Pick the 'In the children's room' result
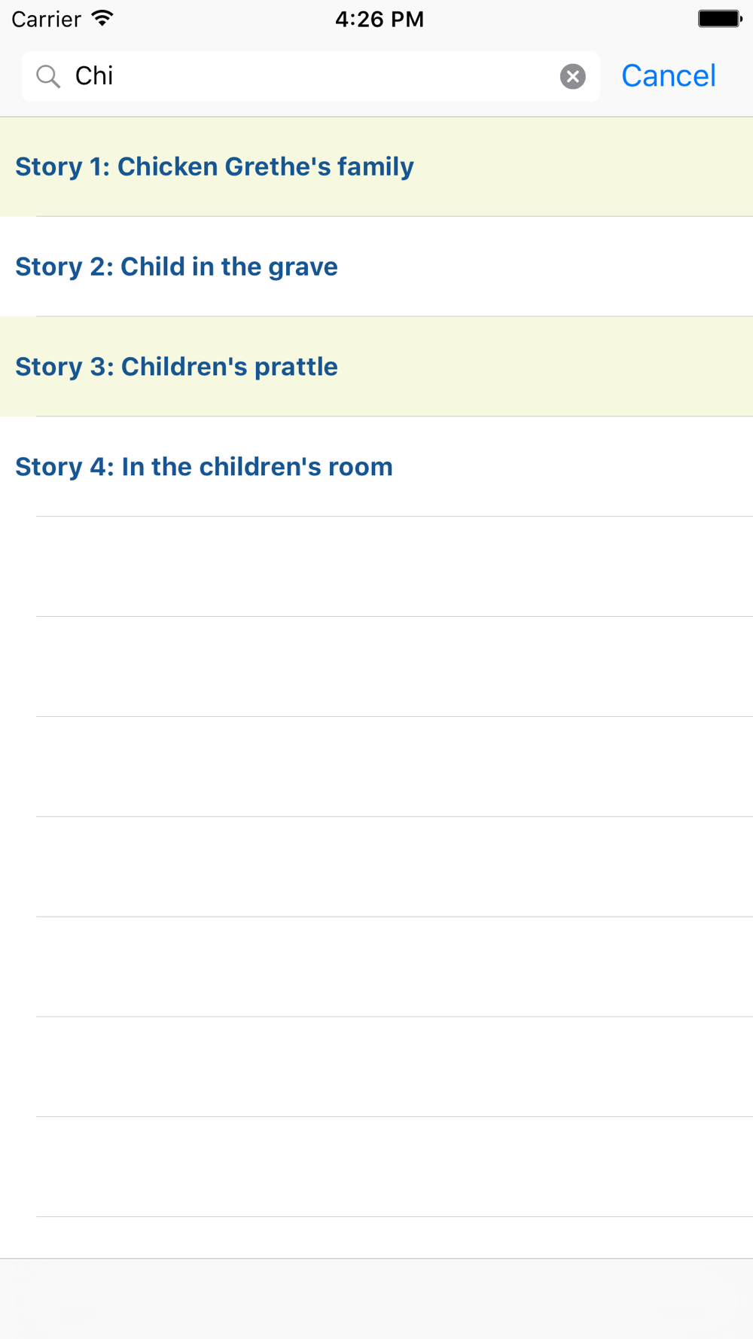 [x=376, y=467]
